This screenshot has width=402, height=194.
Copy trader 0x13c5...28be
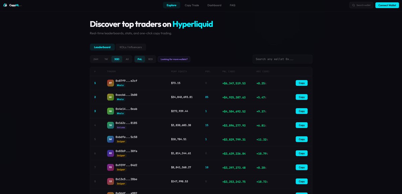tap(301, 182)
